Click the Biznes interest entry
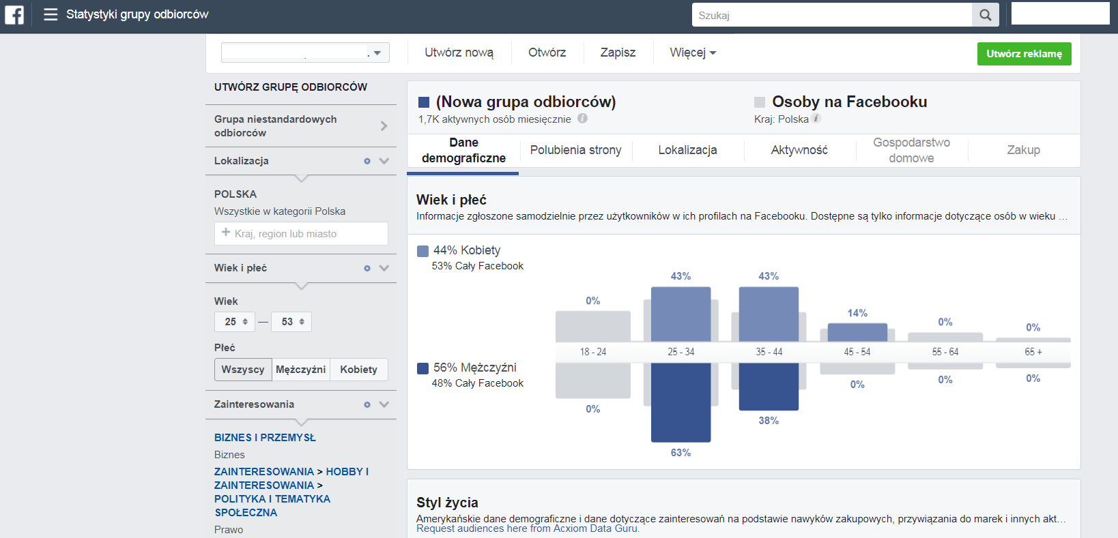 (x=229, y=455)
